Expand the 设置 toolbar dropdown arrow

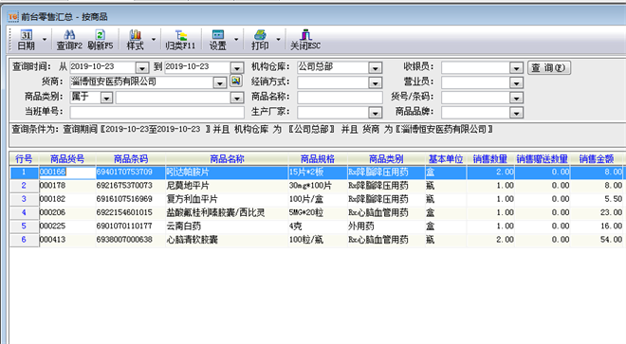pyautogui.click(x=236, y=40)
